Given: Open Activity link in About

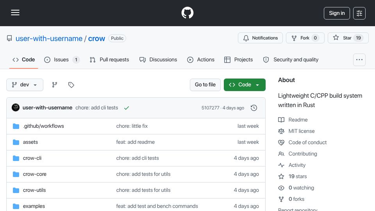Looking at the screenshot, I should coord(297,165).
